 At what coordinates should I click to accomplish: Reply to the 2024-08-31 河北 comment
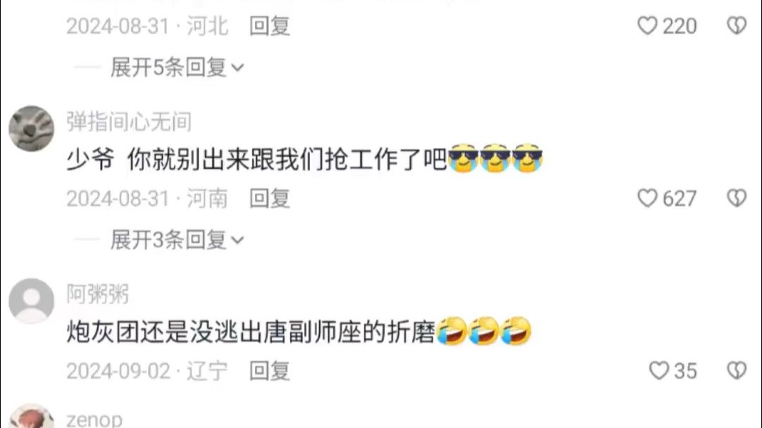(270, 26)
